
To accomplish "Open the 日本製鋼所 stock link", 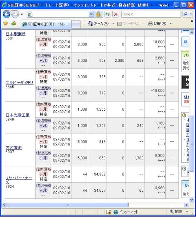I will point(16,34).
